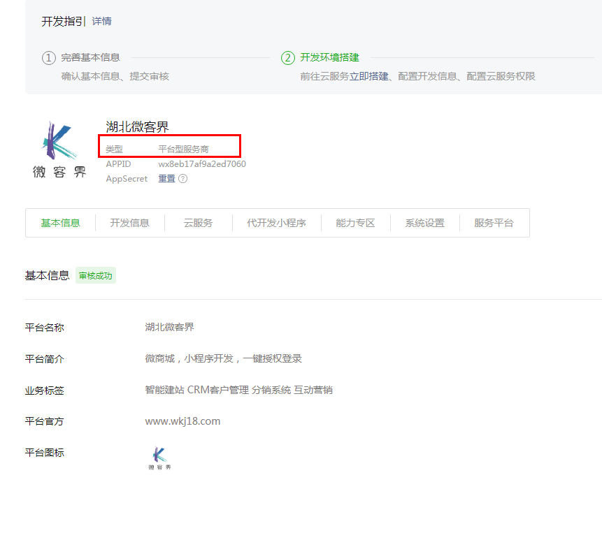Select the 服务平台 tab

494,223
